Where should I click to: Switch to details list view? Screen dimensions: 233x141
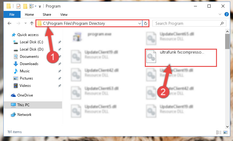(x=219, y=132)
